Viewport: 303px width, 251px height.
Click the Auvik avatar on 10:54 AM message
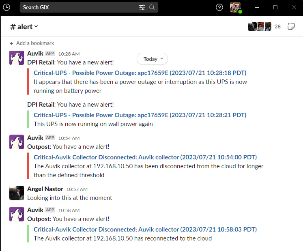[x=17, y=142]
